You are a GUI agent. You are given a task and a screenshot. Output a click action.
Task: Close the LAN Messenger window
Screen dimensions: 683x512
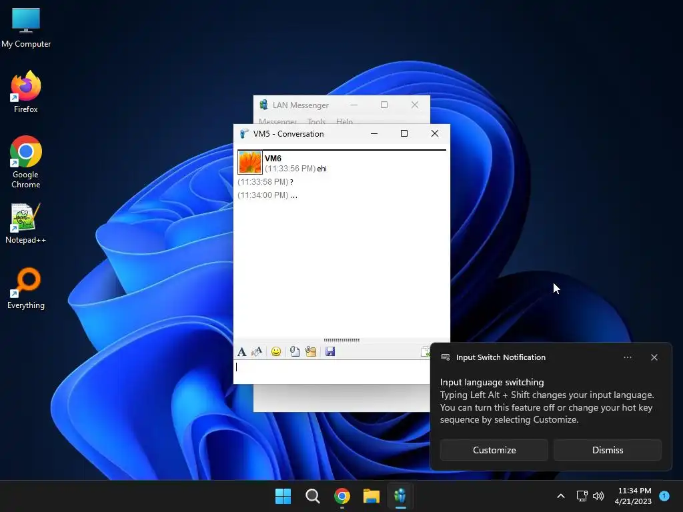tap(415, 105)
